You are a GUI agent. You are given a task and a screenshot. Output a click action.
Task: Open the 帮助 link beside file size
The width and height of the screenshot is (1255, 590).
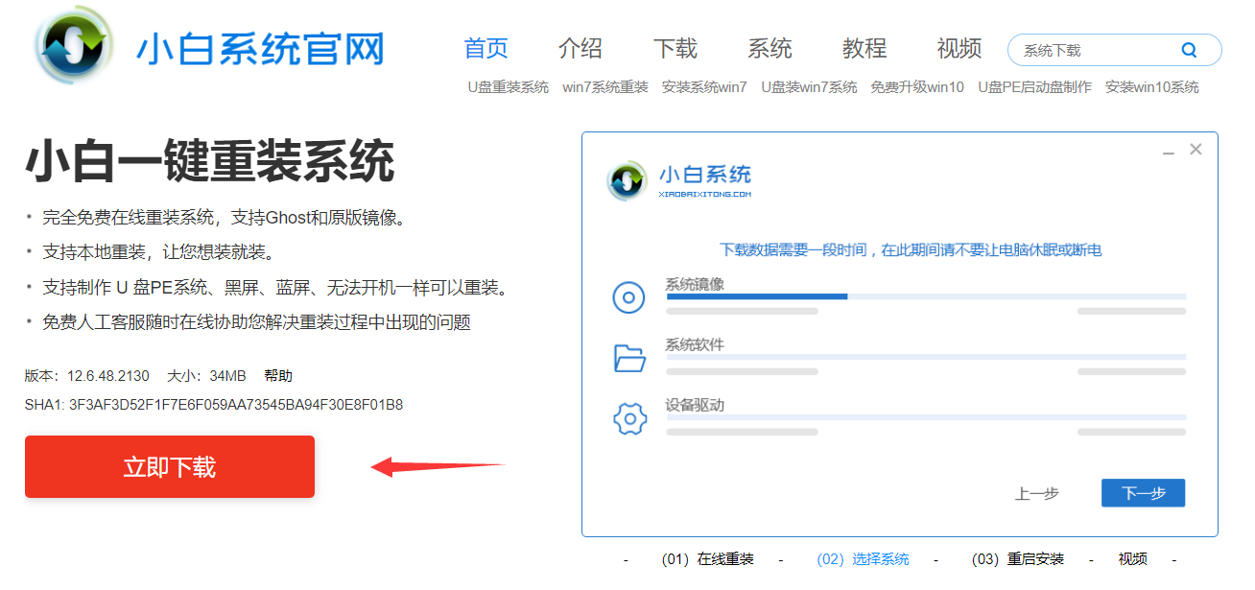[278, 376]
